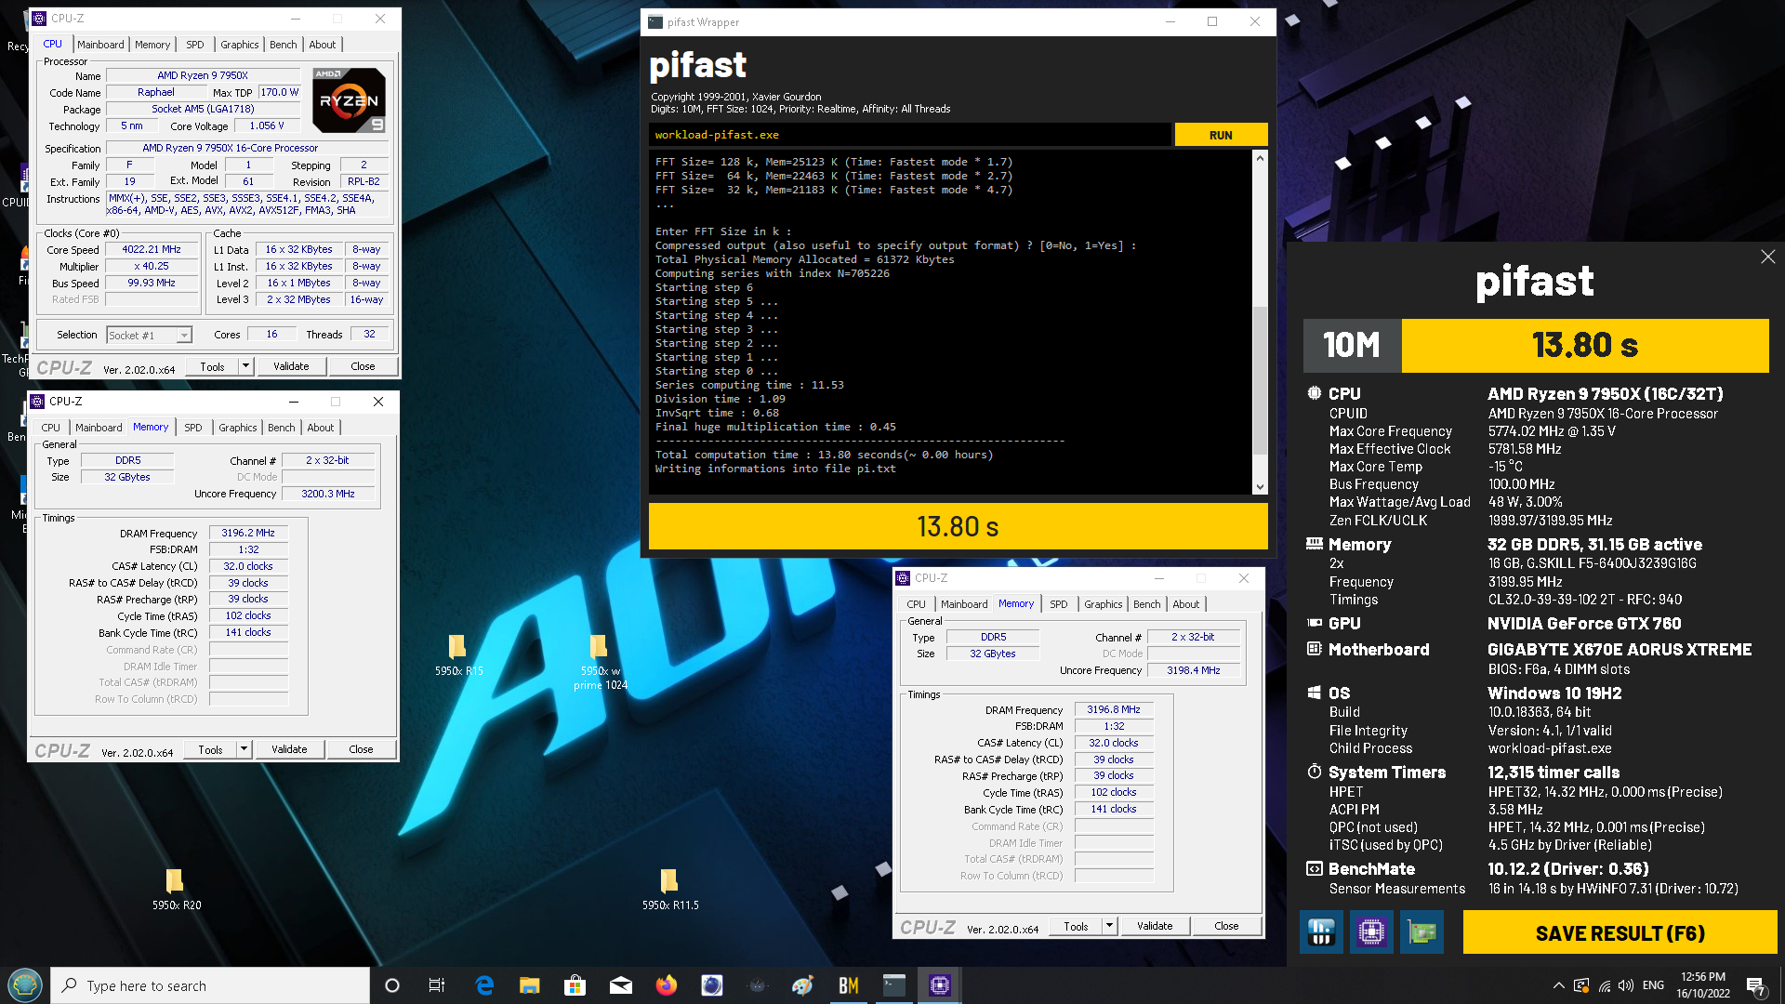
Task: Open the CPU-Z icon in BenchMate result panel
Action: click(1371, 931)
